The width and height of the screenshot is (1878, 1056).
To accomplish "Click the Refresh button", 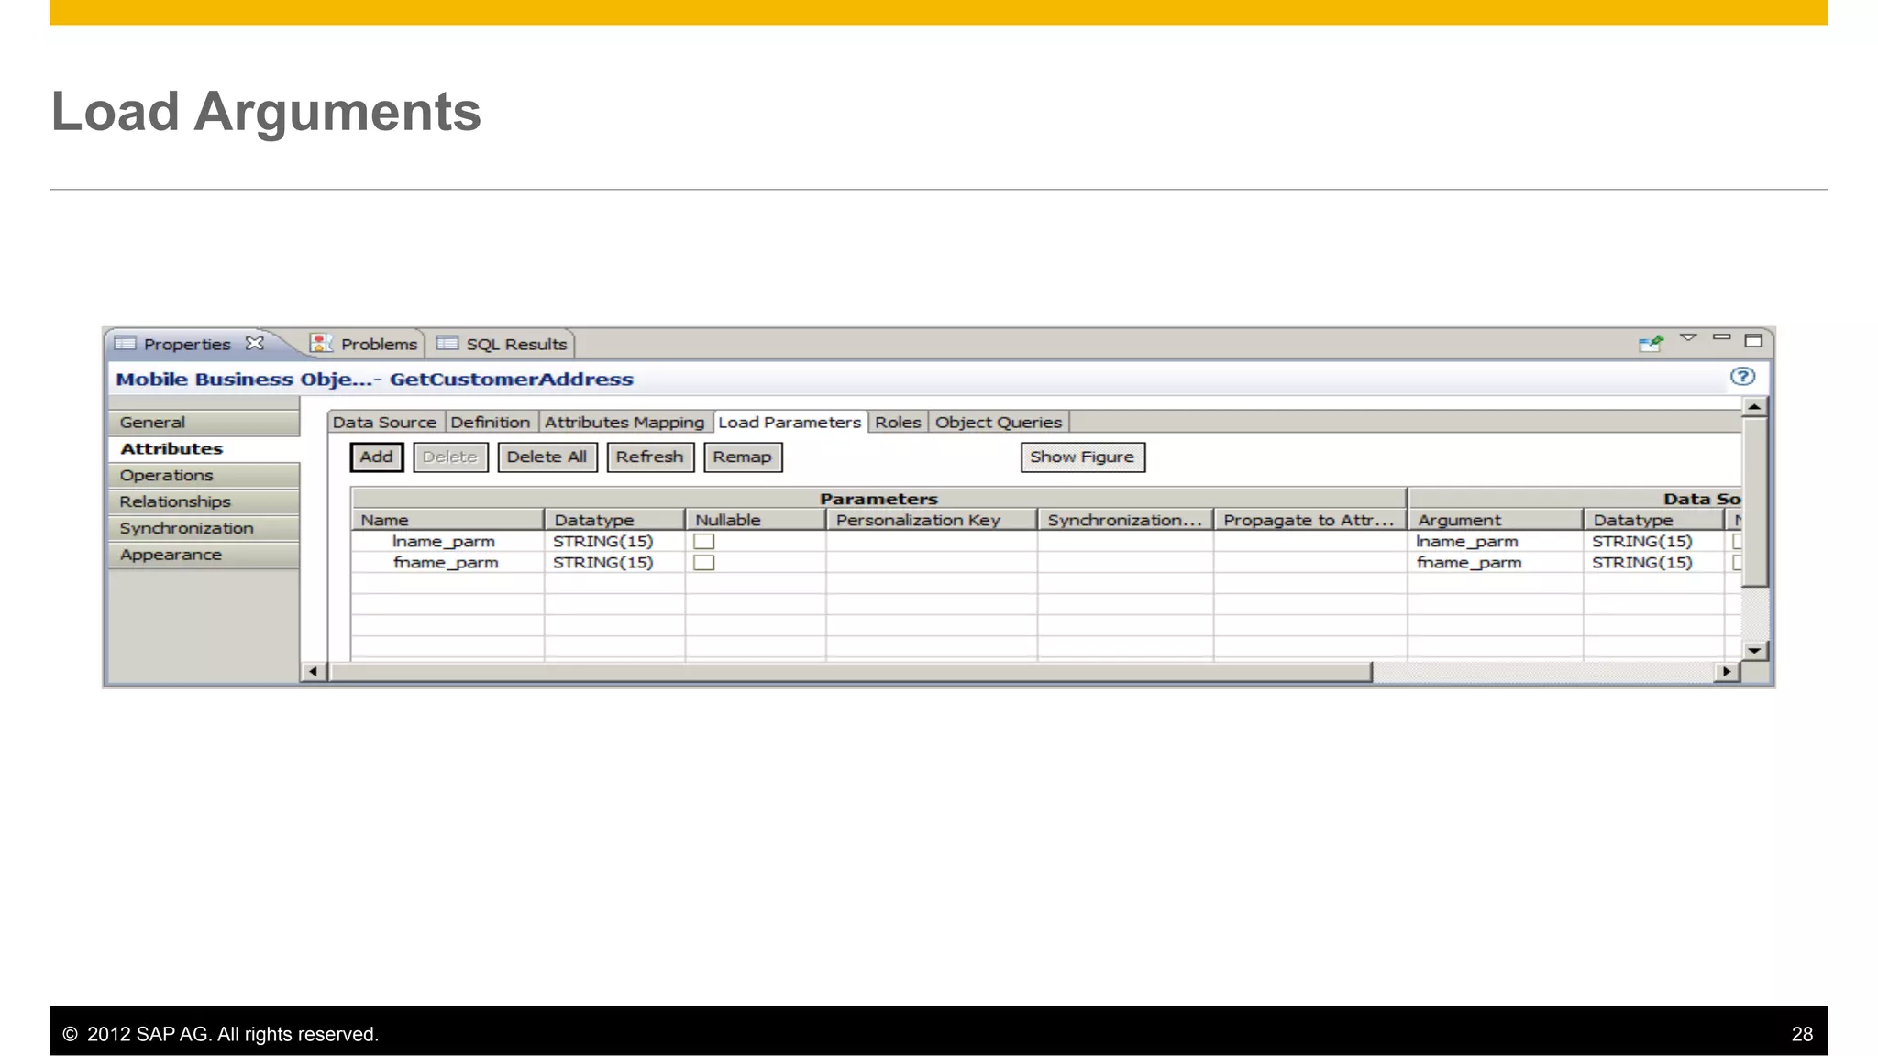I will [650, 456].
